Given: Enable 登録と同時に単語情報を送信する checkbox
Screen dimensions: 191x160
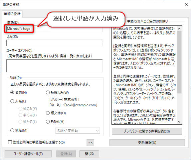Looking at the screenshot, I should [x=10, y=142].
